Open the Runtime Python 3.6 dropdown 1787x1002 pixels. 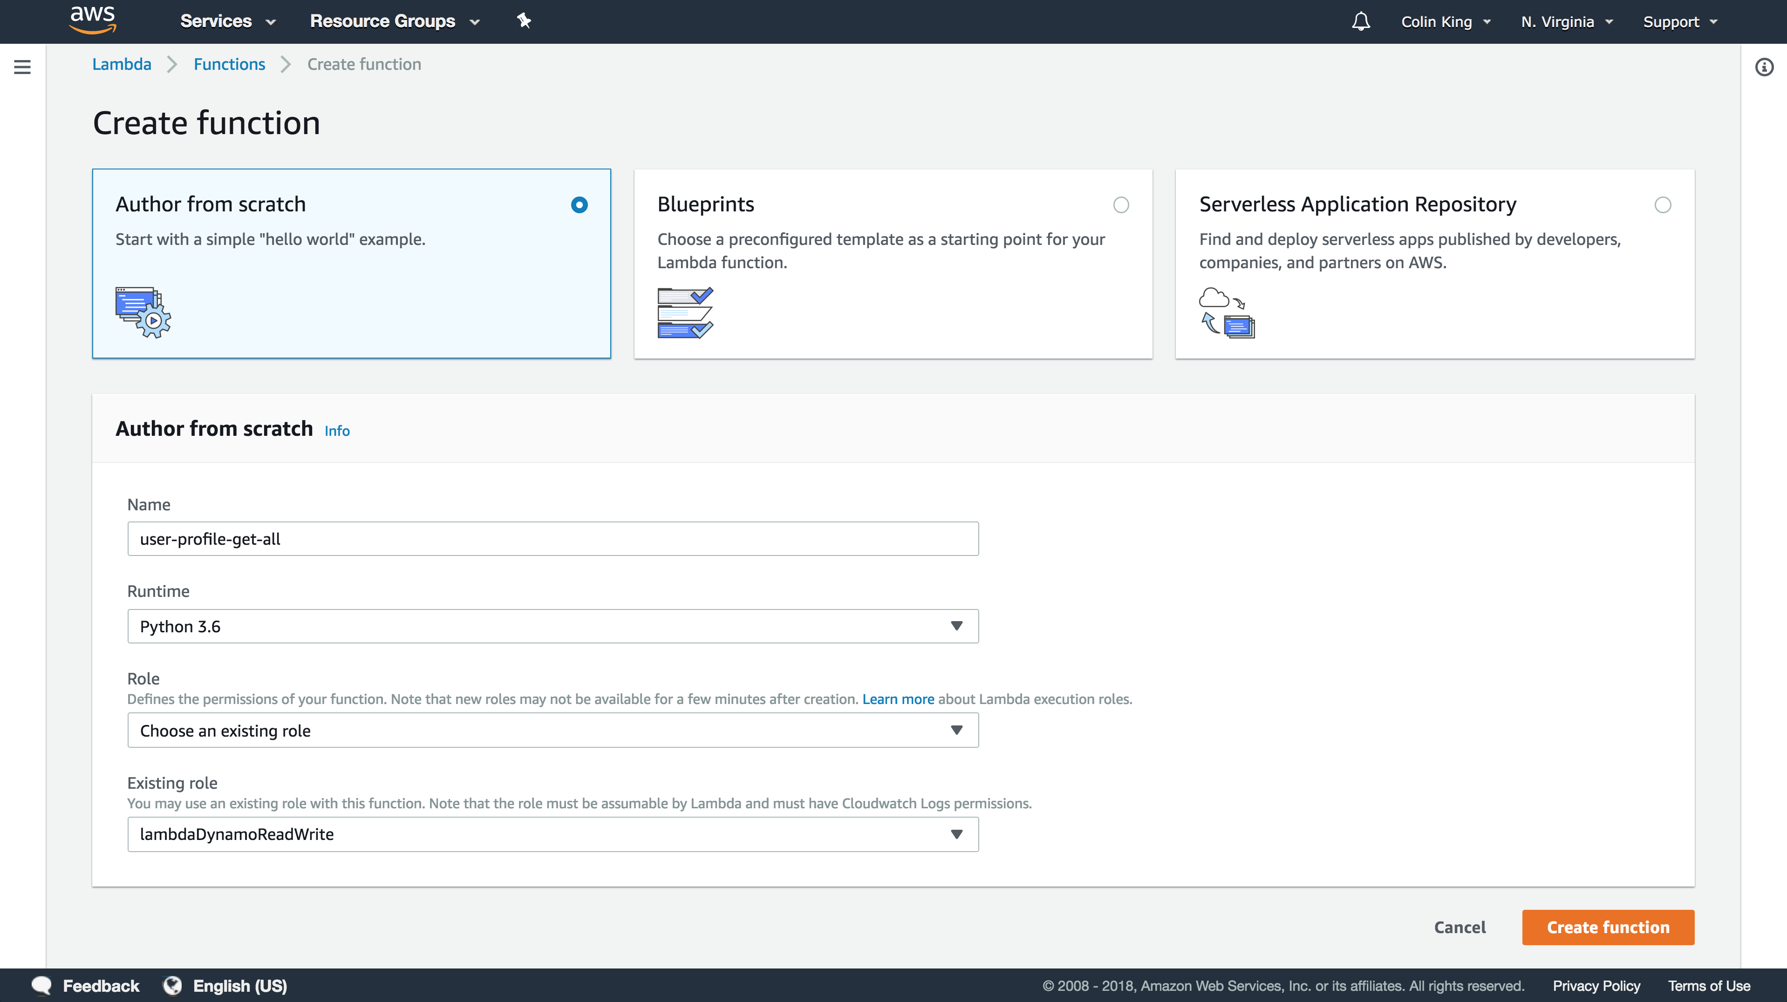pos(553,626)
